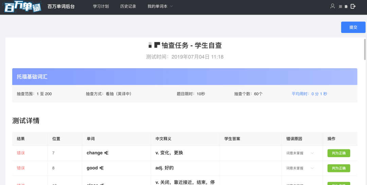Viewport: 367px width, 185px height.
Task: Log out using the exit icon
Action: point(353,6)
